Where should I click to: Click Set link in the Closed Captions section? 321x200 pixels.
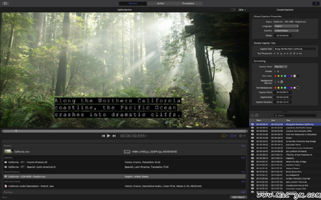point(243,172)
